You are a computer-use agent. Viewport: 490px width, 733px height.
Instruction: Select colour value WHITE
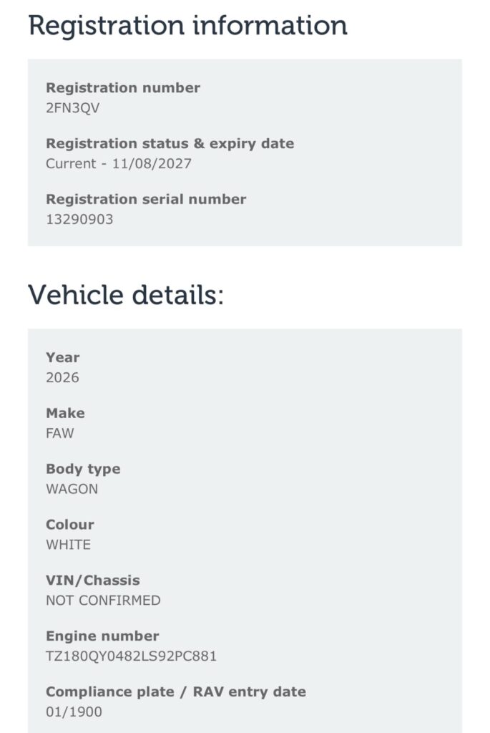[68, 545]
